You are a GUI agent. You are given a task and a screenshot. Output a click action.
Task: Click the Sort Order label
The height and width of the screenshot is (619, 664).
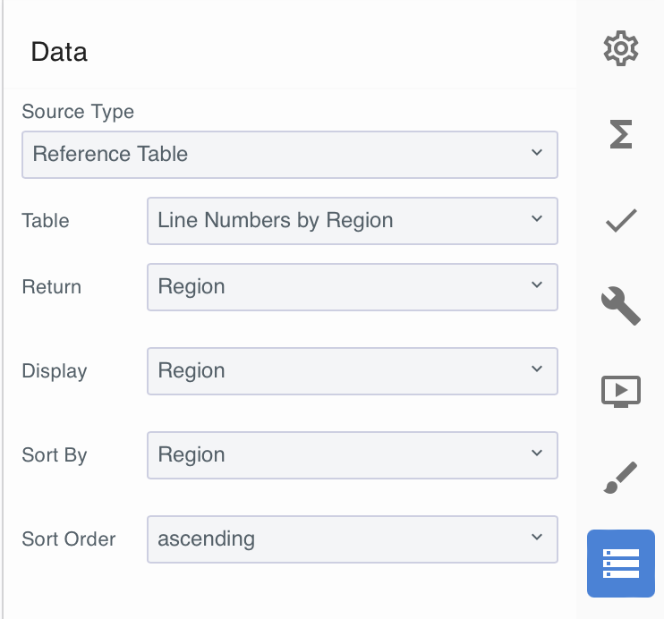69,539
